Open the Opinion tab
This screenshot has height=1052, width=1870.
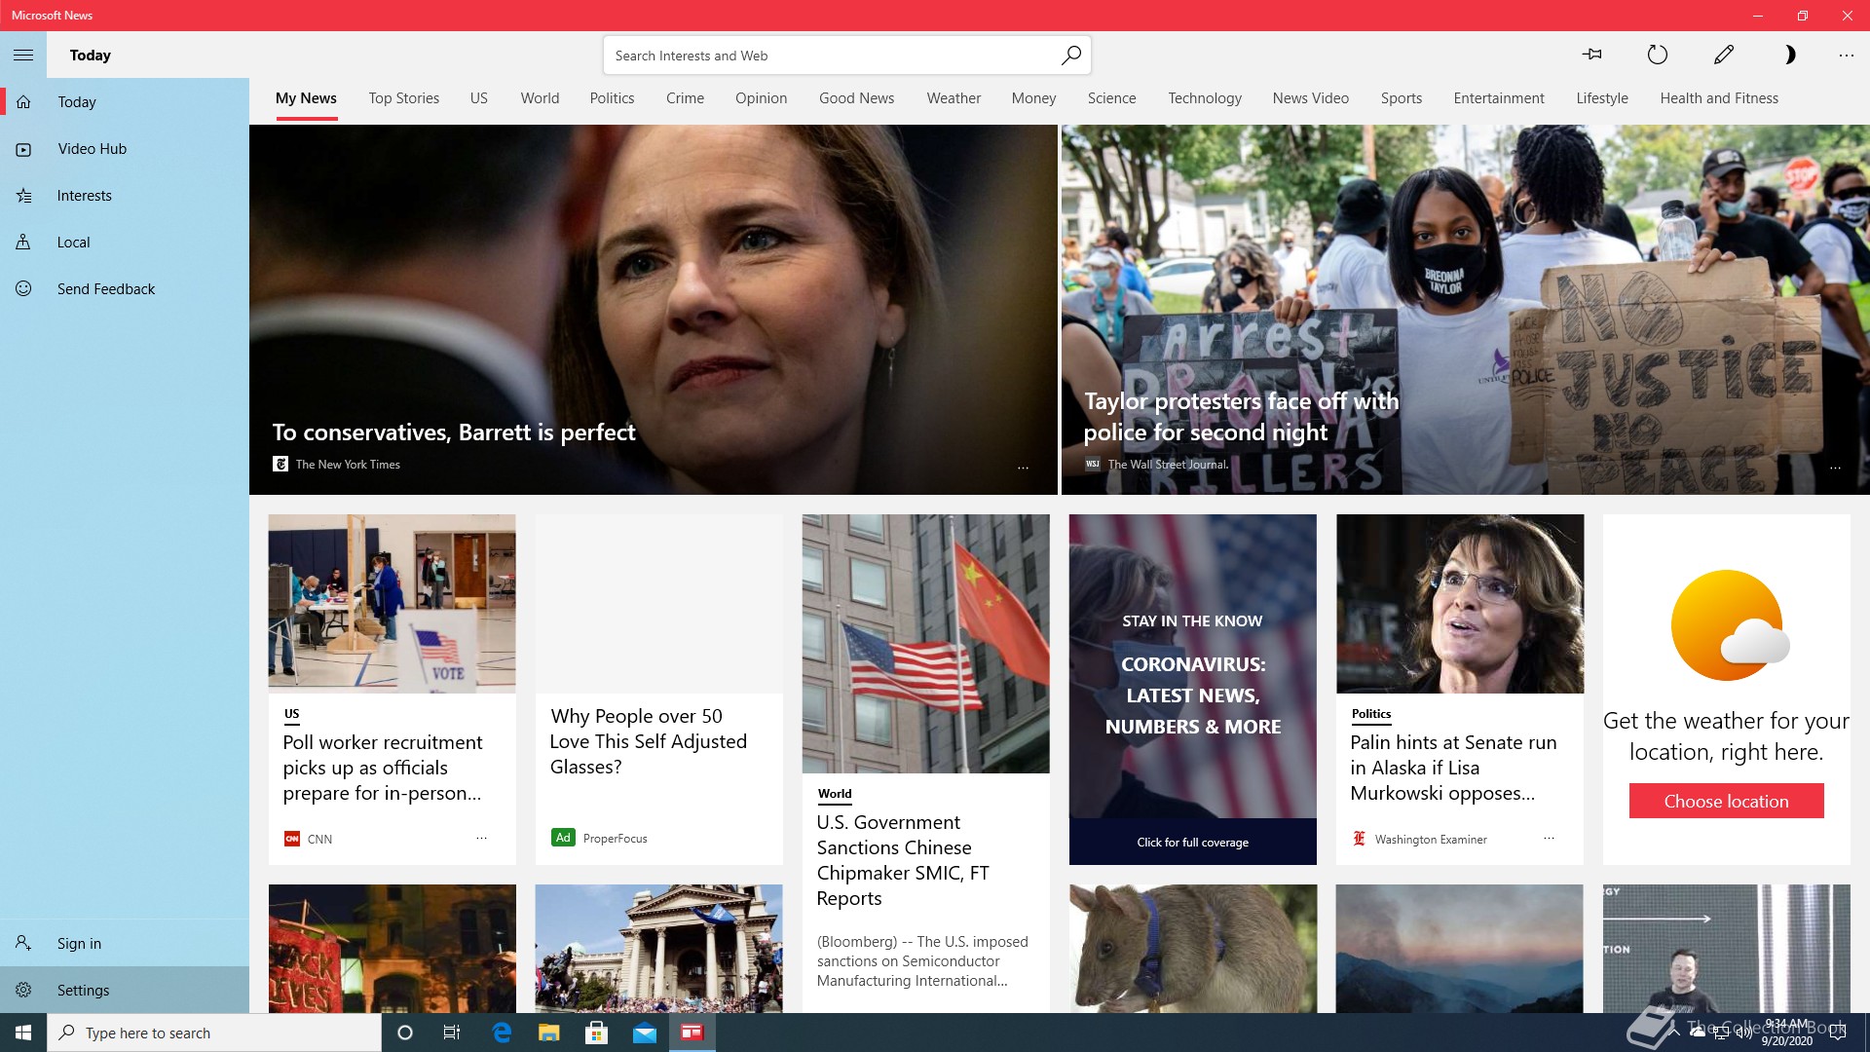(761, 98)
